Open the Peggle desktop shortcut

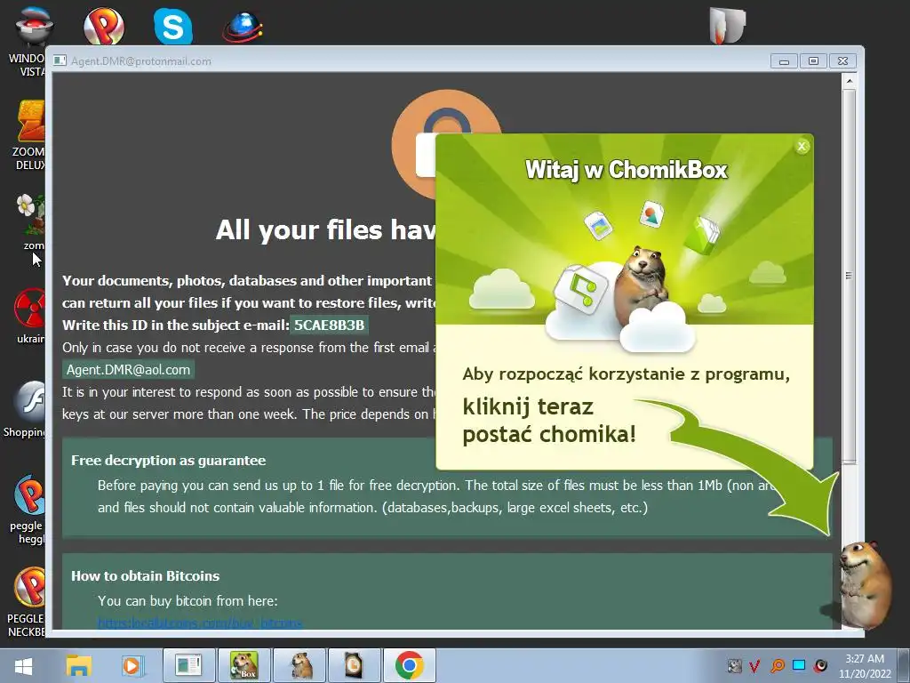point(28,510)
